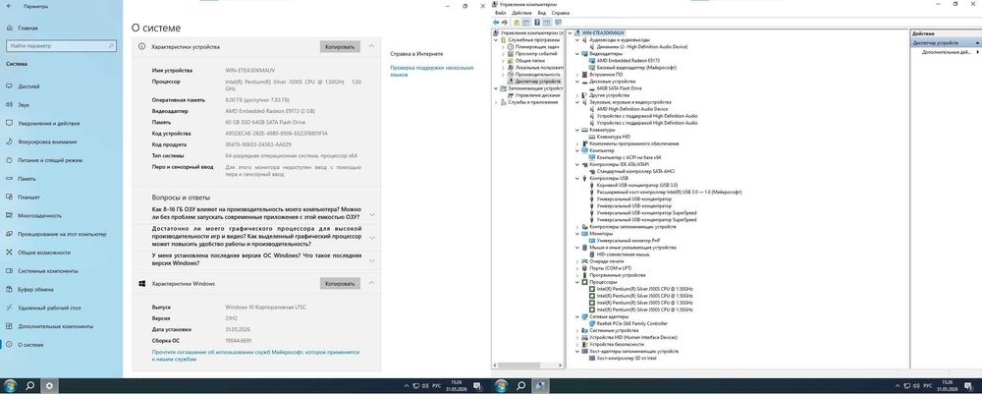The width and height of the screenshot is (982, 395).
Task: Click the blue Help icon in the toolbar
Action: coord(537,22)
